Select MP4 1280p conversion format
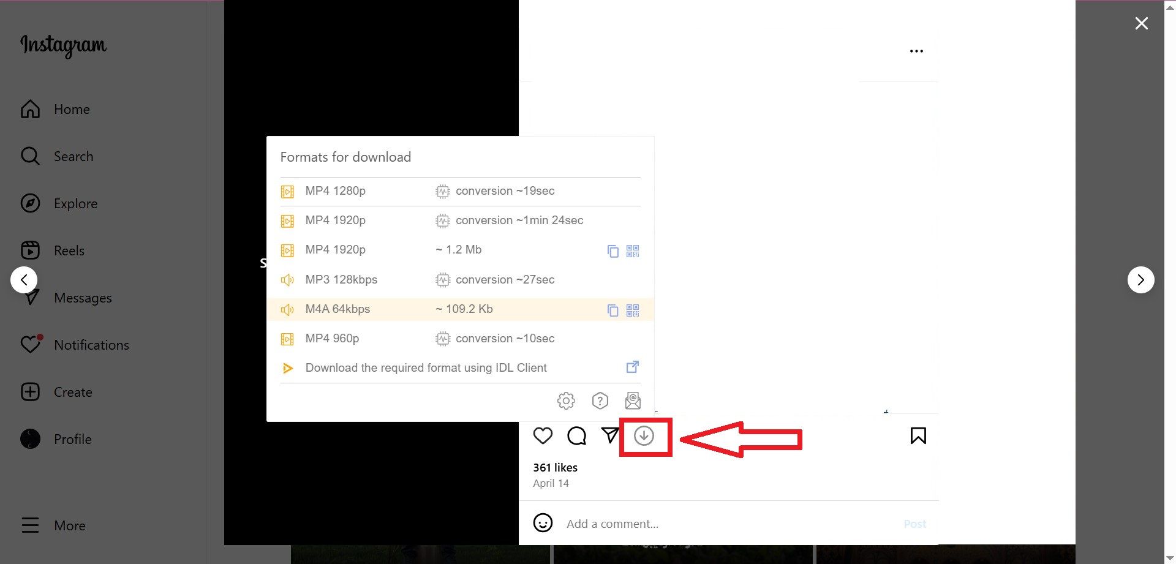This screenshot has height=564, width=1176. [x=460, y=191]
